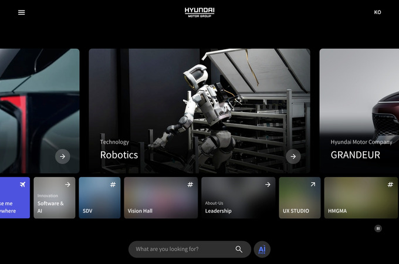This screenshot has height=264, width=399.
Task: Switch language to KO
Action: 377,12
